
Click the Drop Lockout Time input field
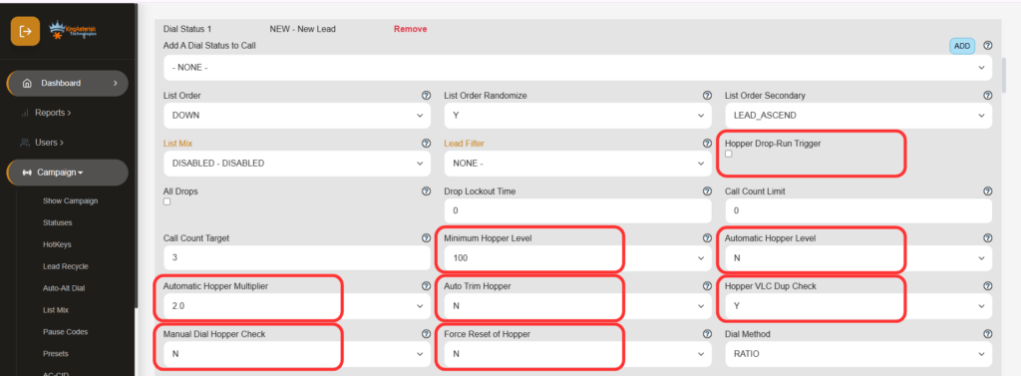[577, 211]
